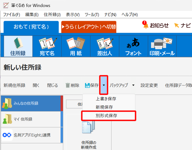Switch to うら(レイアウト)へ切替 tab
This screenshot has width=192, height=150.
pos(89,27)
